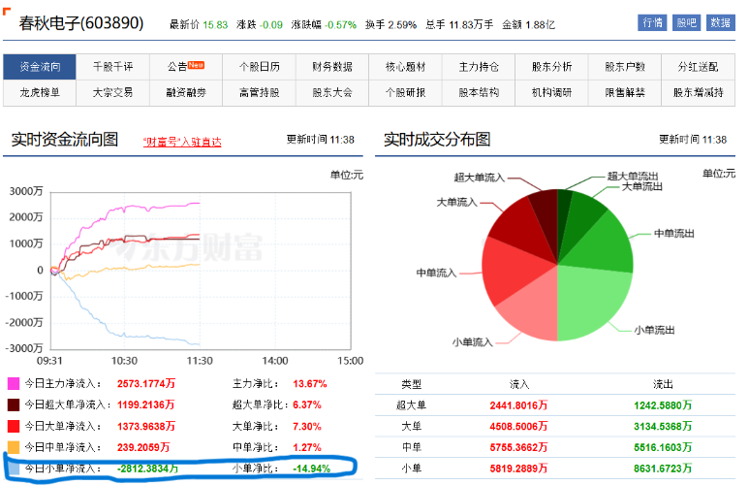Open 分红送配 tab
This screenshot has height=485, width=749.
(698, 67)
